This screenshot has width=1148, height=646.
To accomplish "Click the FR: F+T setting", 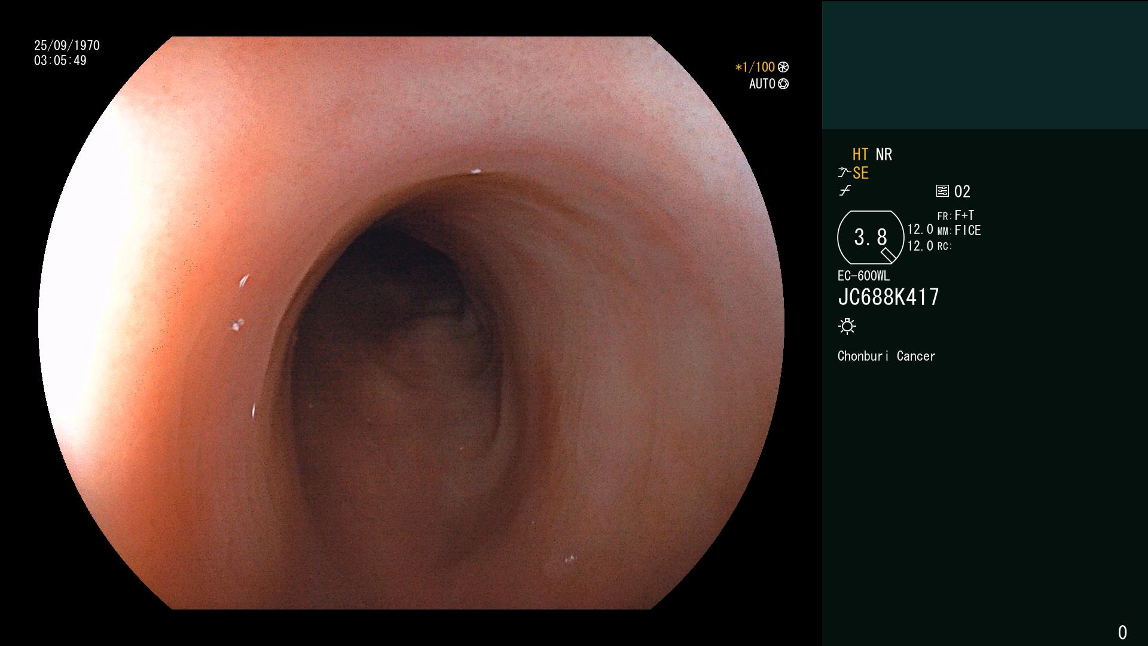I will point(955,215).
